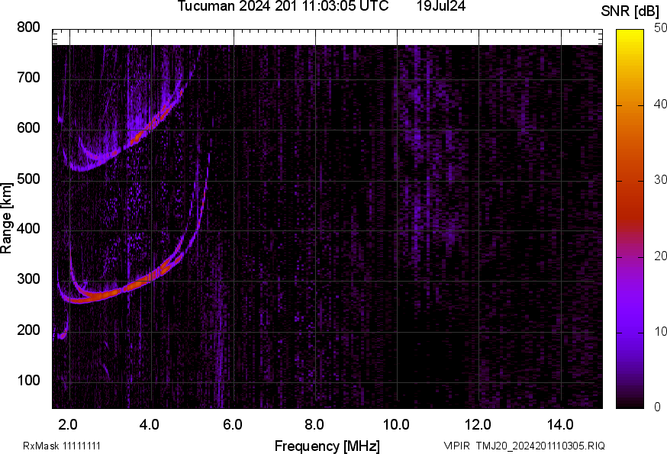The height and width of the screenshot is (454, 667).
Task: Click the colorbar value '10'
Action: click(660, 331)
